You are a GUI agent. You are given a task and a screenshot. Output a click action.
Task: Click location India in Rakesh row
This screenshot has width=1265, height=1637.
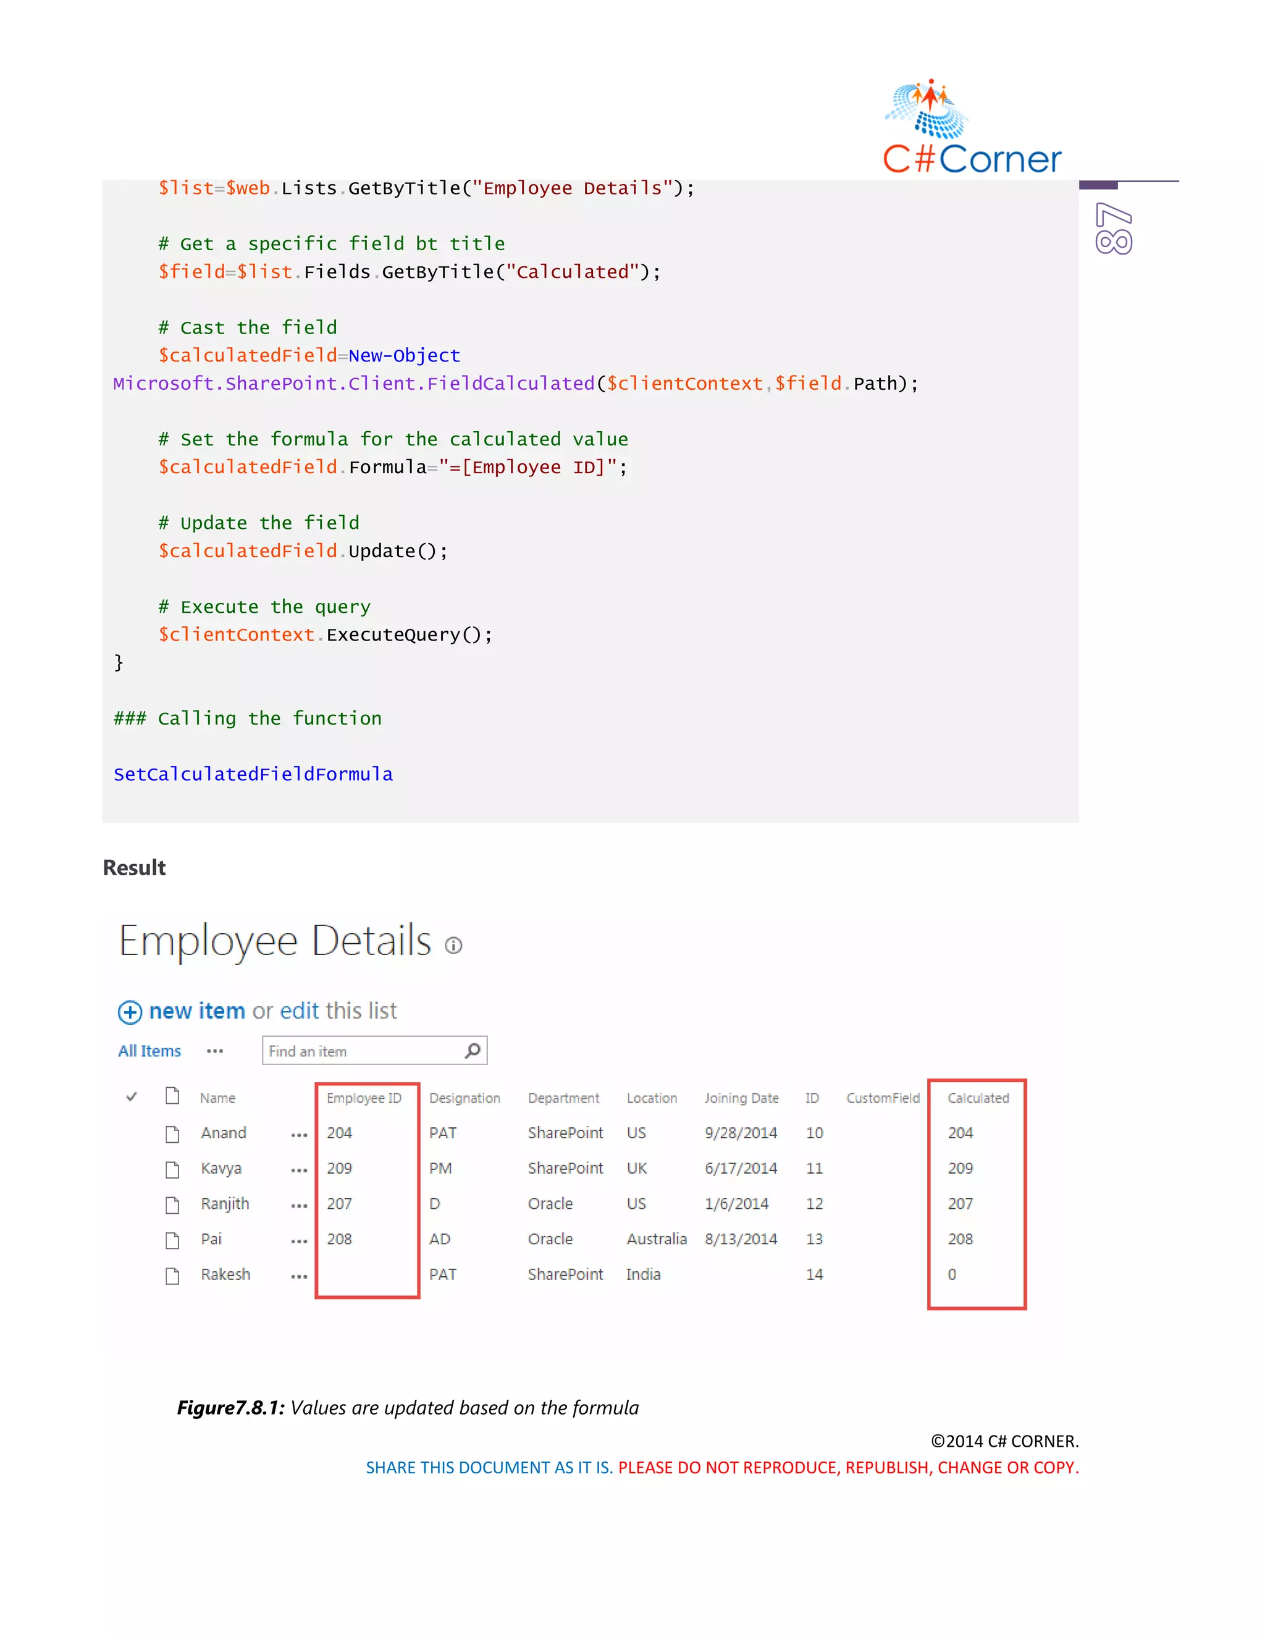pyautogui.click(x=644, y=1274)
